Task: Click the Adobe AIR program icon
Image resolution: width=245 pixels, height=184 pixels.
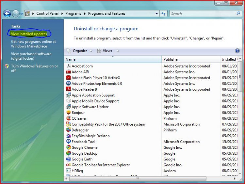Action: 68,72
